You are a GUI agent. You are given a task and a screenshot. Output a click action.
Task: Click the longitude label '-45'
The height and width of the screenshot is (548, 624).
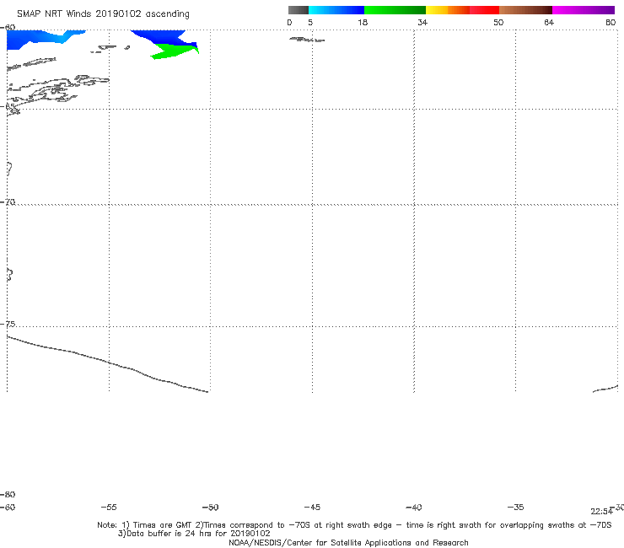pos(312,508)
